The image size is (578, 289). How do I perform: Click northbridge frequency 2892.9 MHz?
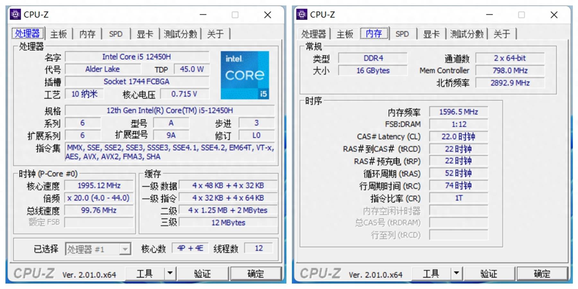(510, 83)
